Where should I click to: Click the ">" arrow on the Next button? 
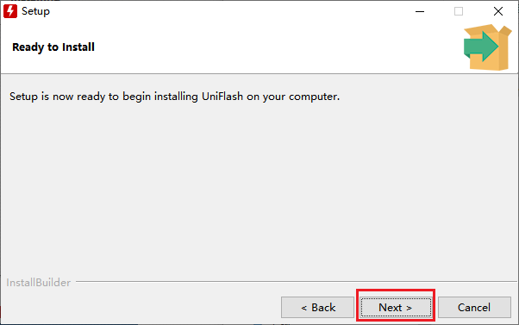point(409,308)
